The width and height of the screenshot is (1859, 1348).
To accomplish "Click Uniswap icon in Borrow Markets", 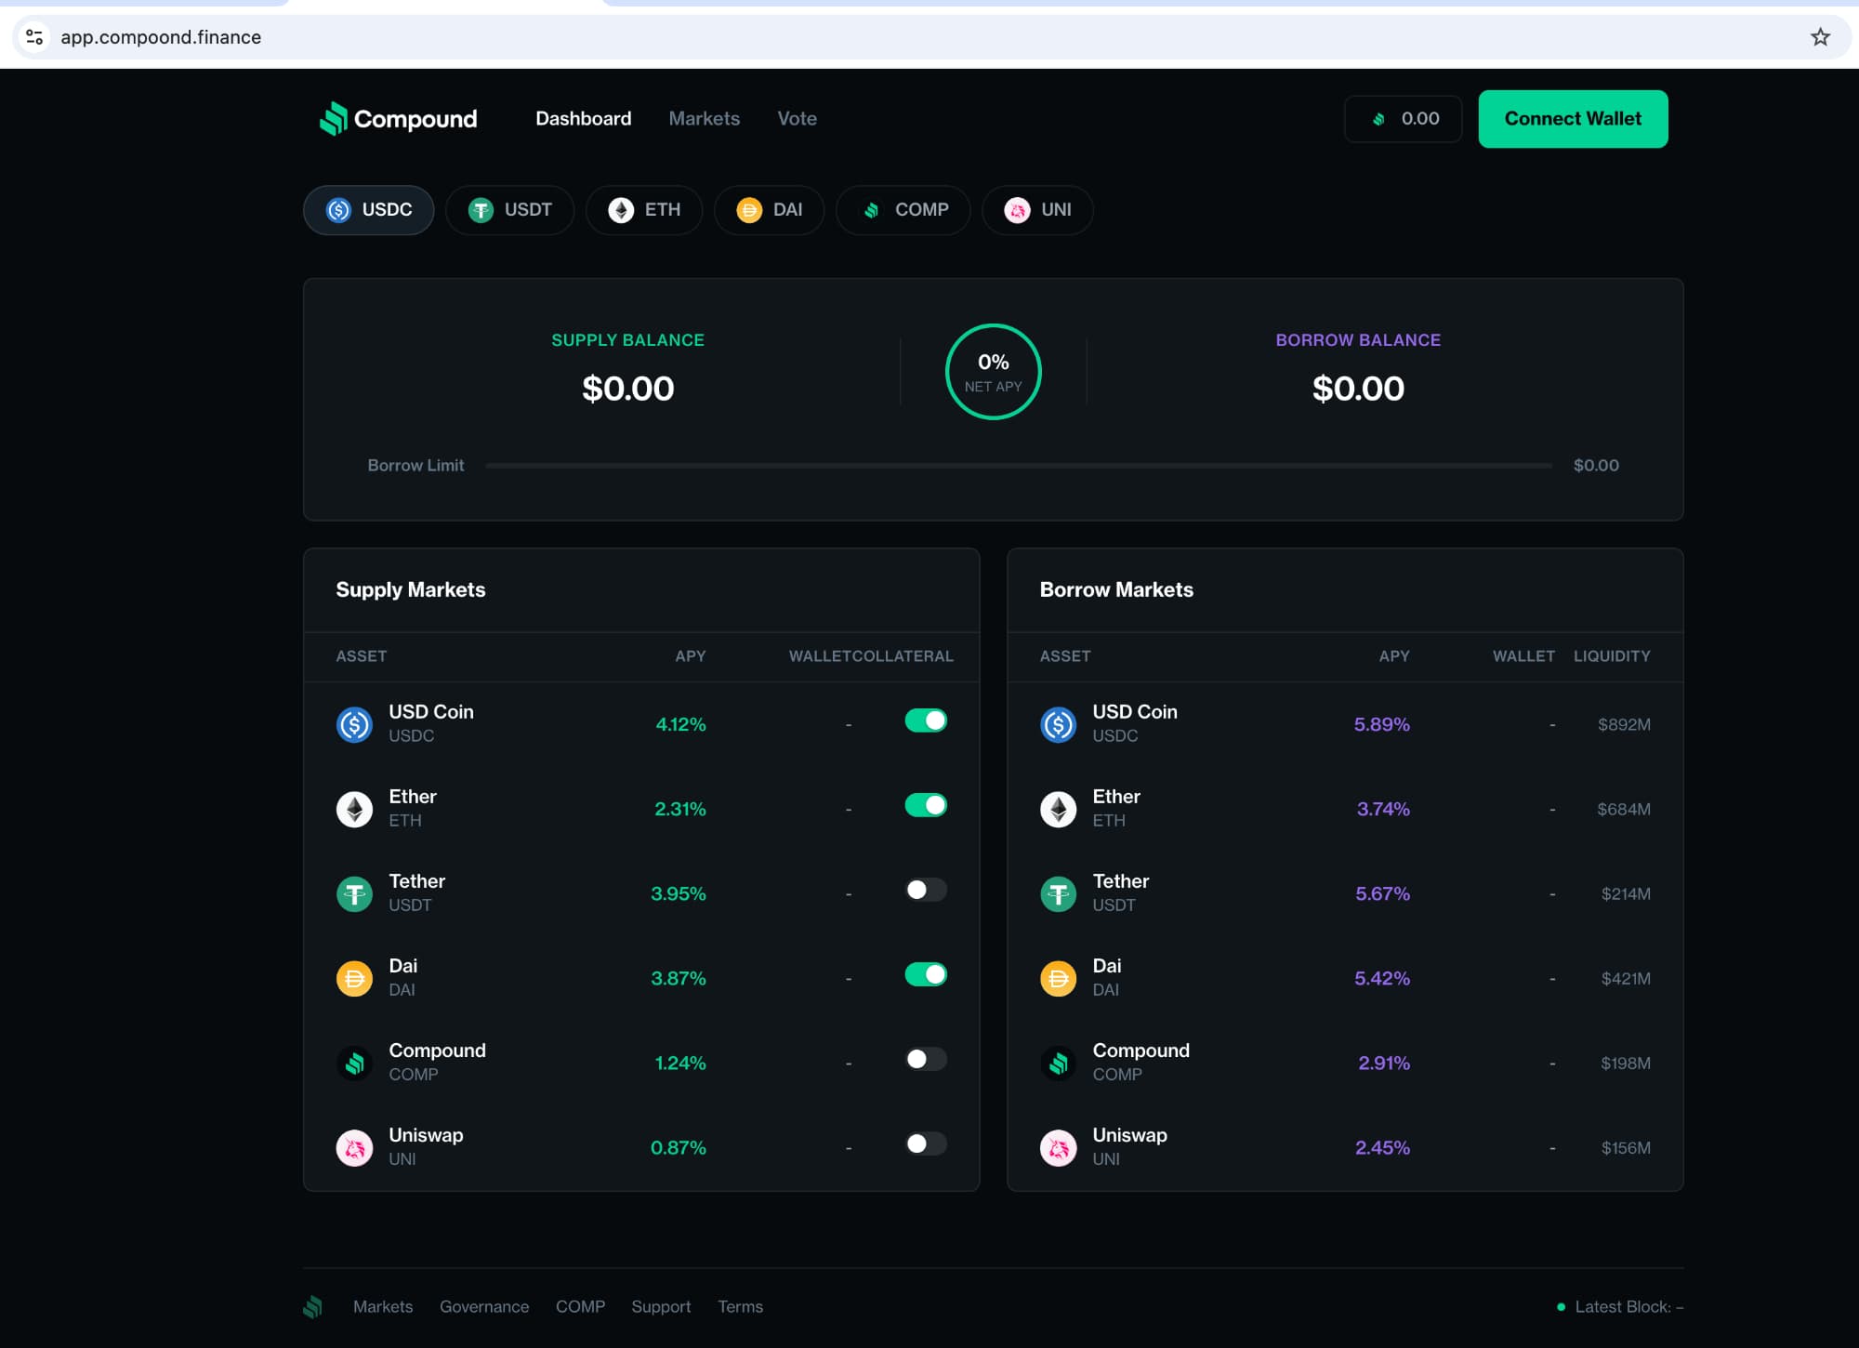I will click(x=1058, y=1147).
